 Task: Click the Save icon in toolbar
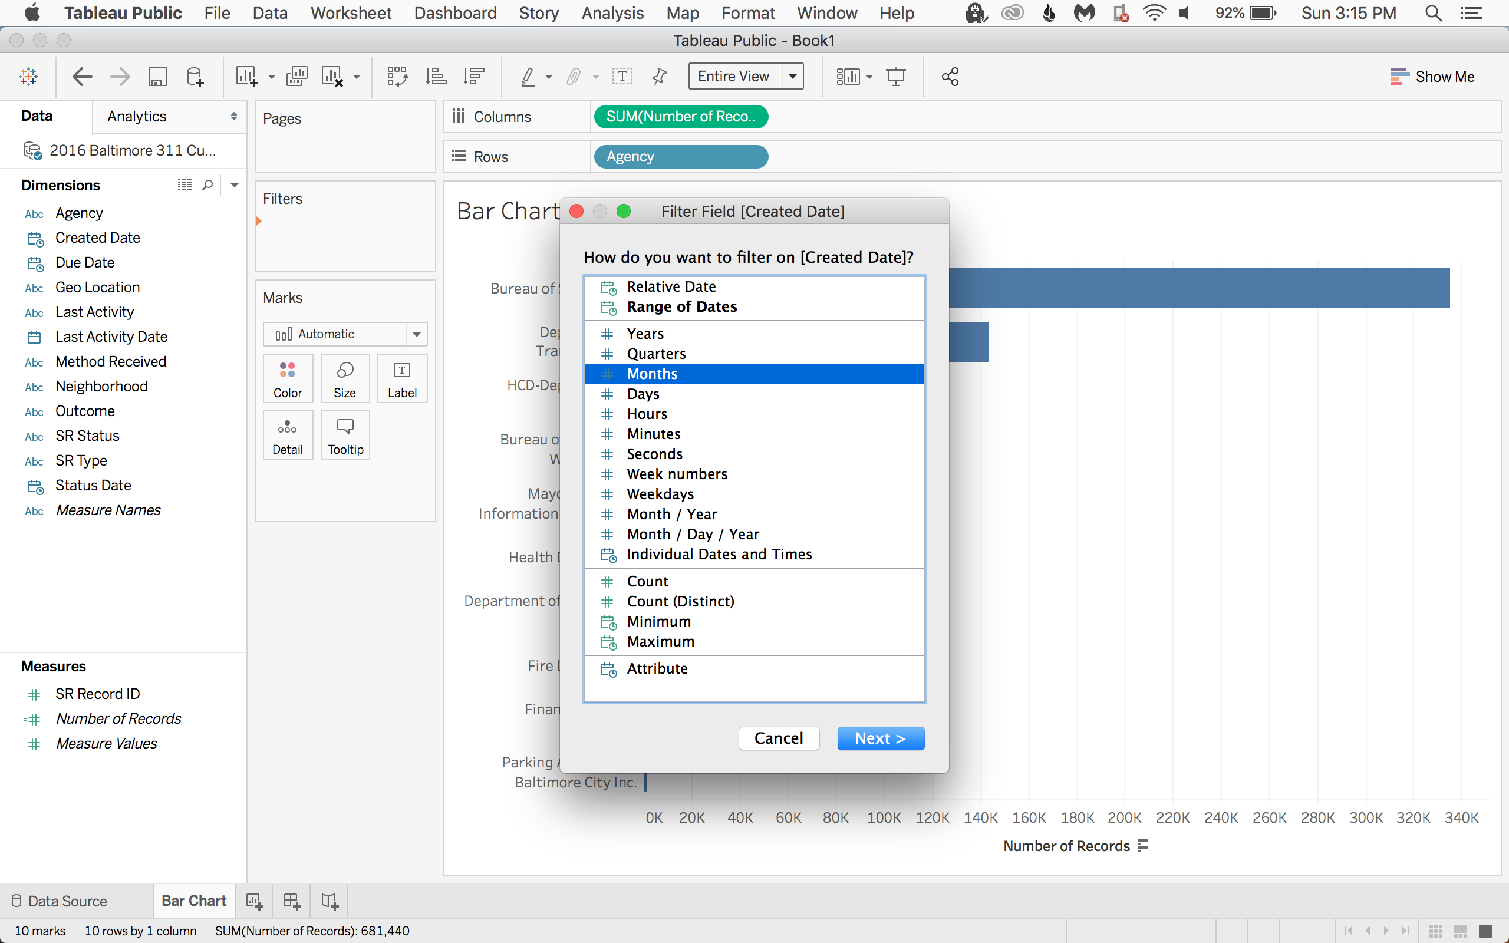pos(158,77)
